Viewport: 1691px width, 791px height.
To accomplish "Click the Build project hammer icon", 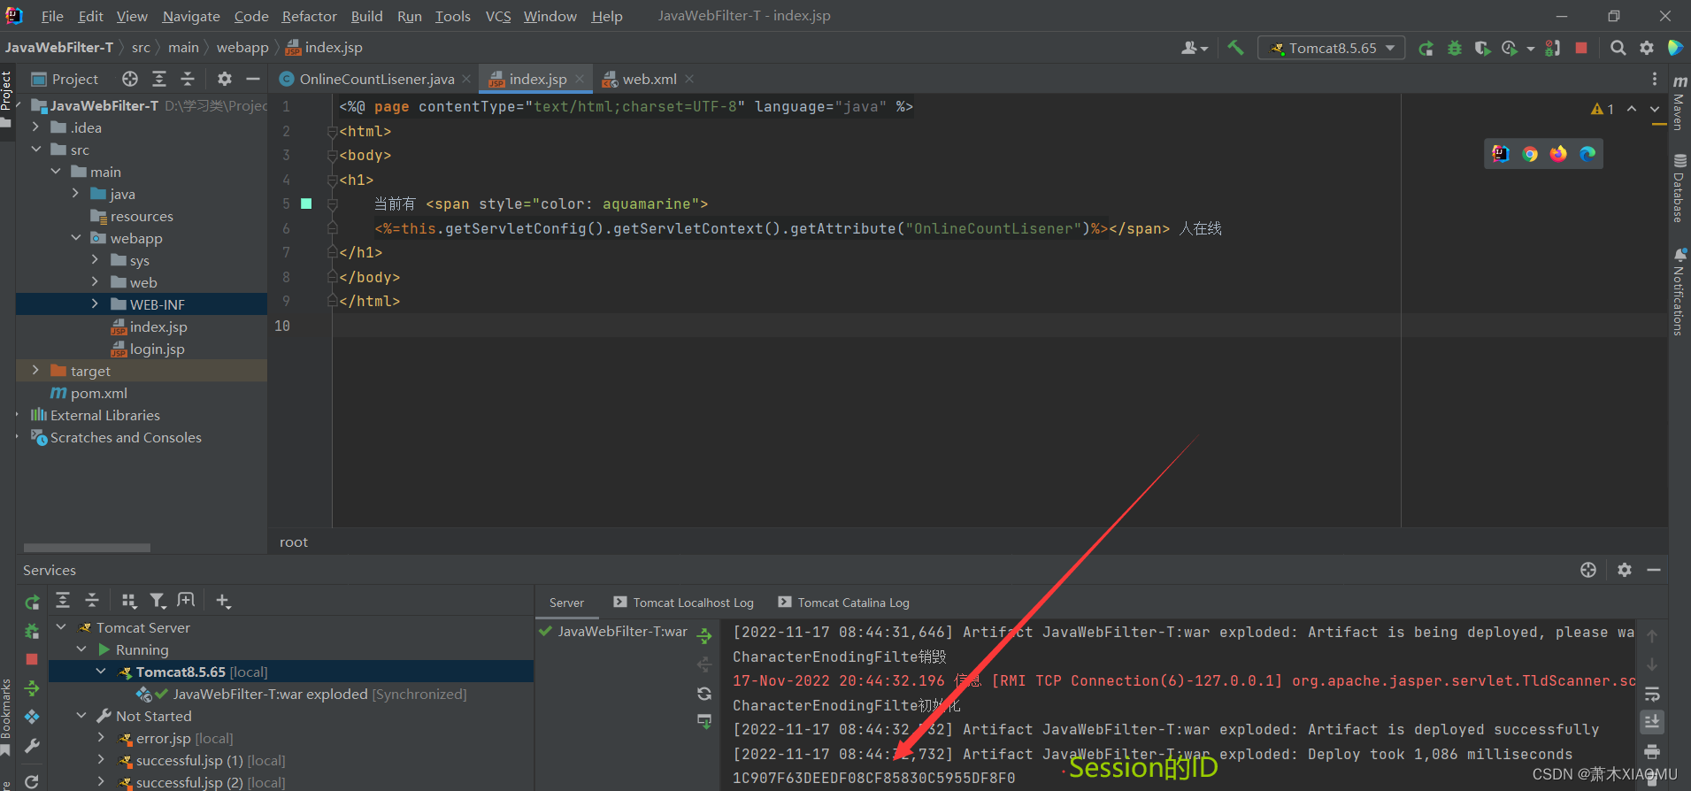I will pyautogui.click(x=1235, y=48).
